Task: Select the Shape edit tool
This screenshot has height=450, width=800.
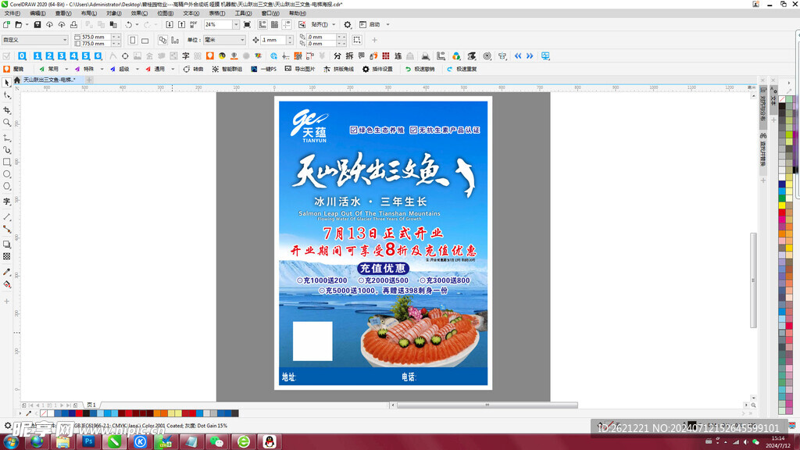Action: (6, 95)
